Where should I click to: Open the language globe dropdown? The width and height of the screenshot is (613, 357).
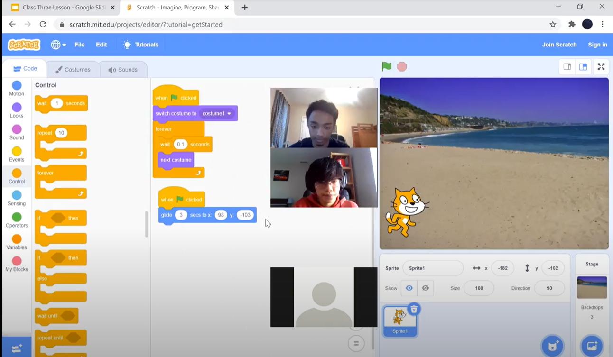tap(58, 45)
